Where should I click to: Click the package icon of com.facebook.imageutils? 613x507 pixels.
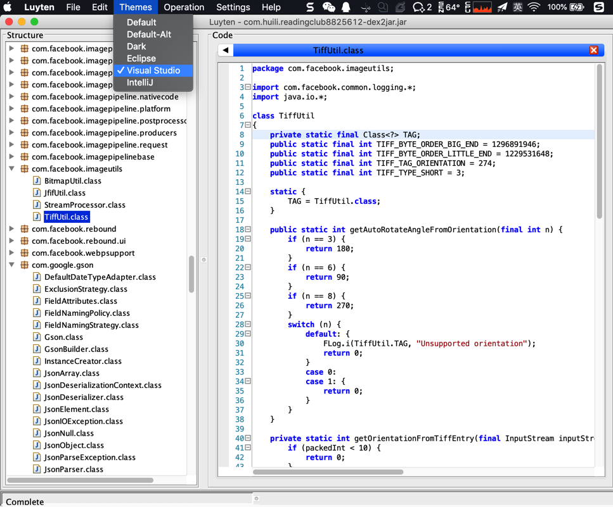pyautogui.click(x=24, y=169)
